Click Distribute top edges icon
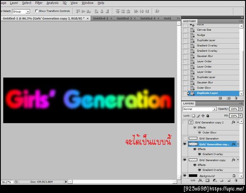This screenshot has width=246, height=193. [x=118, y=11]
